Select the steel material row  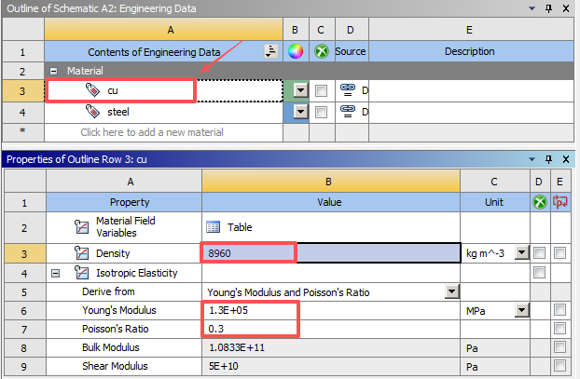163,112
